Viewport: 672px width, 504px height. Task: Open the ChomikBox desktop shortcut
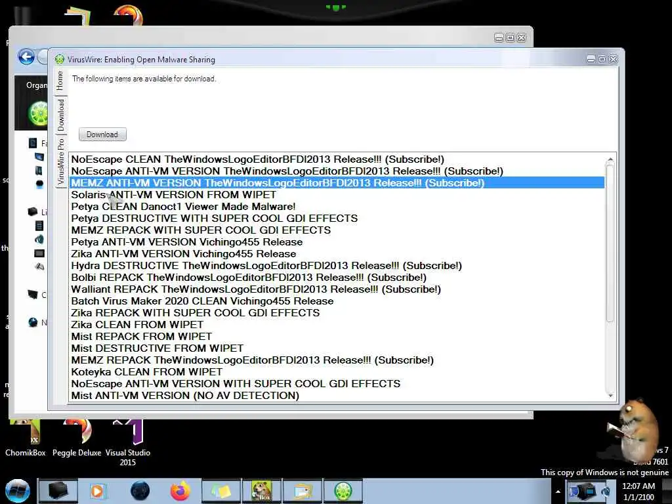point(26,438)
